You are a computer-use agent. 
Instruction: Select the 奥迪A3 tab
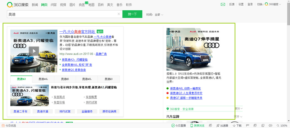pyautogui.click(x=22, y=79)
